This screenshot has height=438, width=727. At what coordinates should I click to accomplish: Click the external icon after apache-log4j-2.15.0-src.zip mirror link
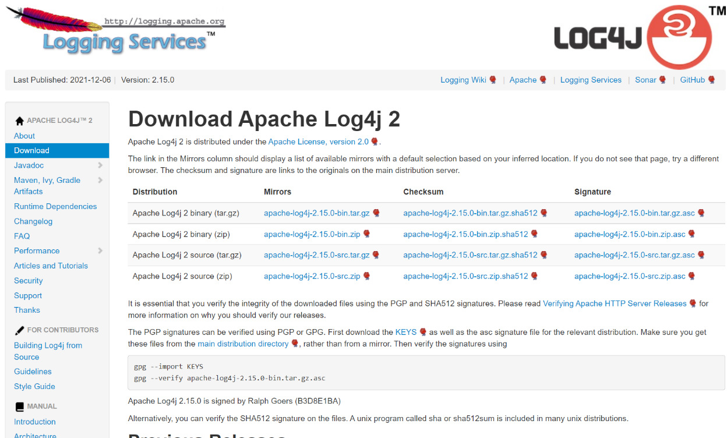pos(366,276)
